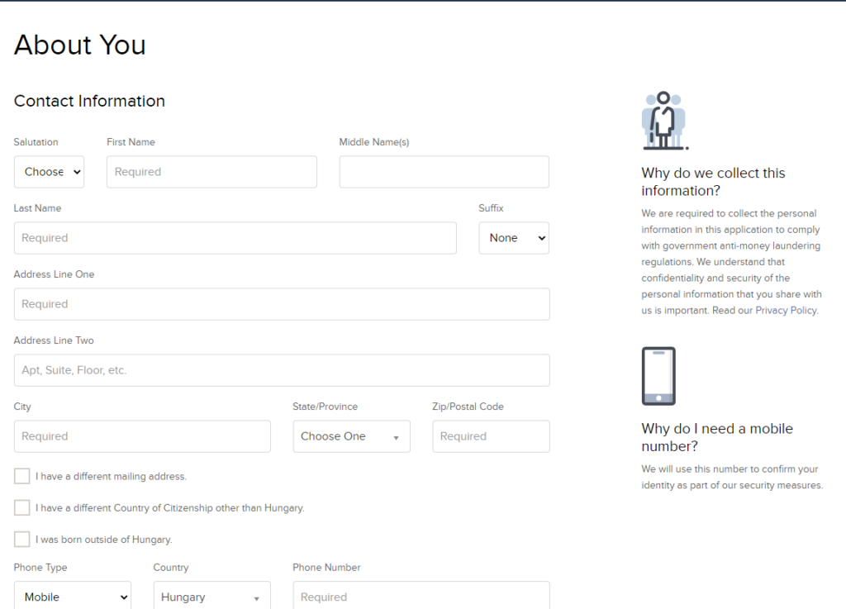Open the Phone Type dropdown

72,596
